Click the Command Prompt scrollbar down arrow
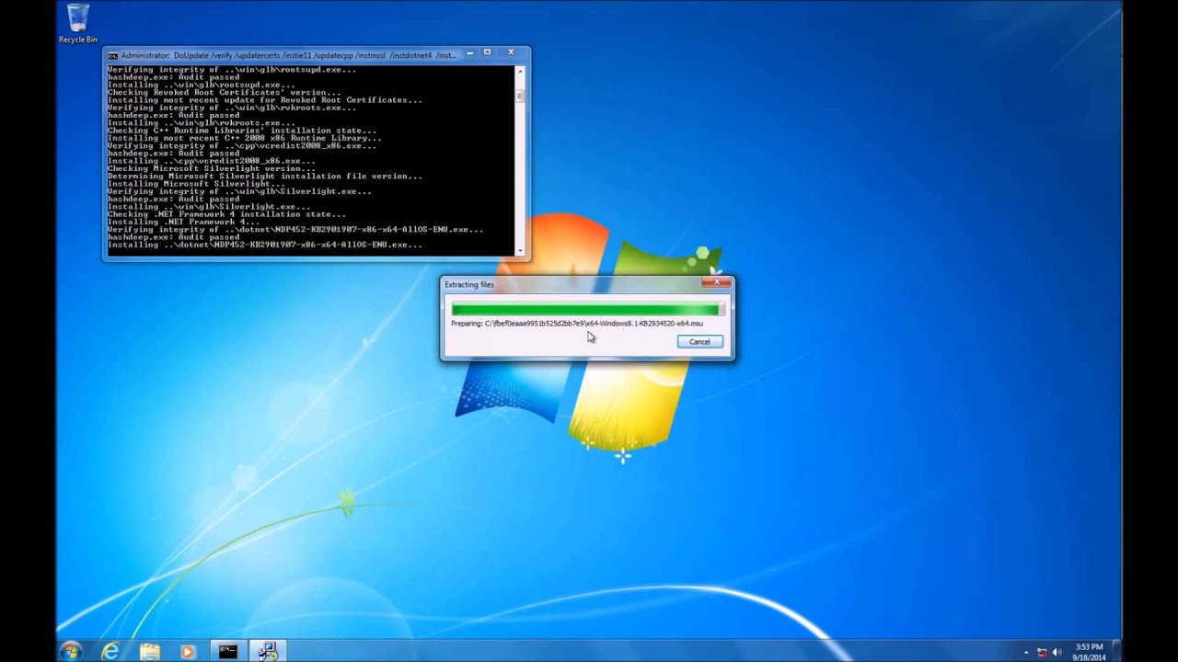 520,250
